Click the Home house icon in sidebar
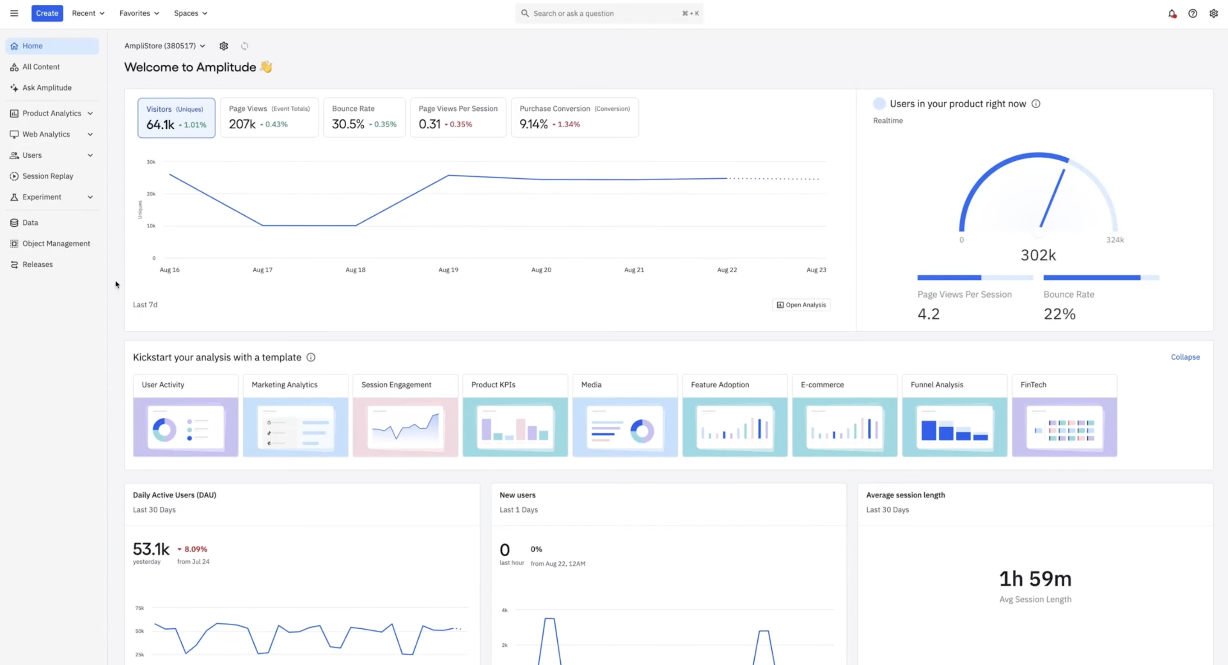This screenshot has height=665, width=1228. click(14, 46)
